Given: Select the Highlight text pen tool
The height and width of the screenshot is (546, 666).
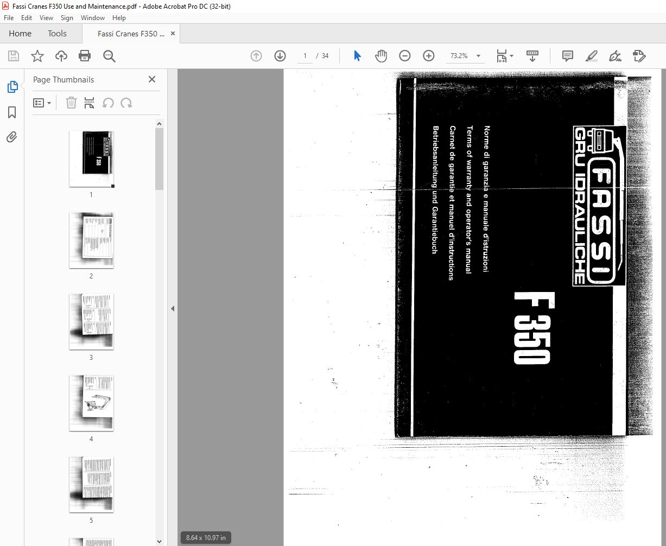Looking at the screenshot, I should click(592, 56).
